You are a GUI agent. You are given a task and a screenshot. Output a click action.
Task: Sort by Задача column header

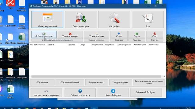tap(51, 45)
